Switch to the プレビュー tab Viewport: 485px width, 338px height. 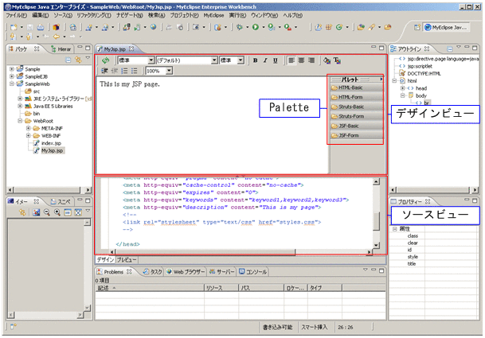pos(127,260)
